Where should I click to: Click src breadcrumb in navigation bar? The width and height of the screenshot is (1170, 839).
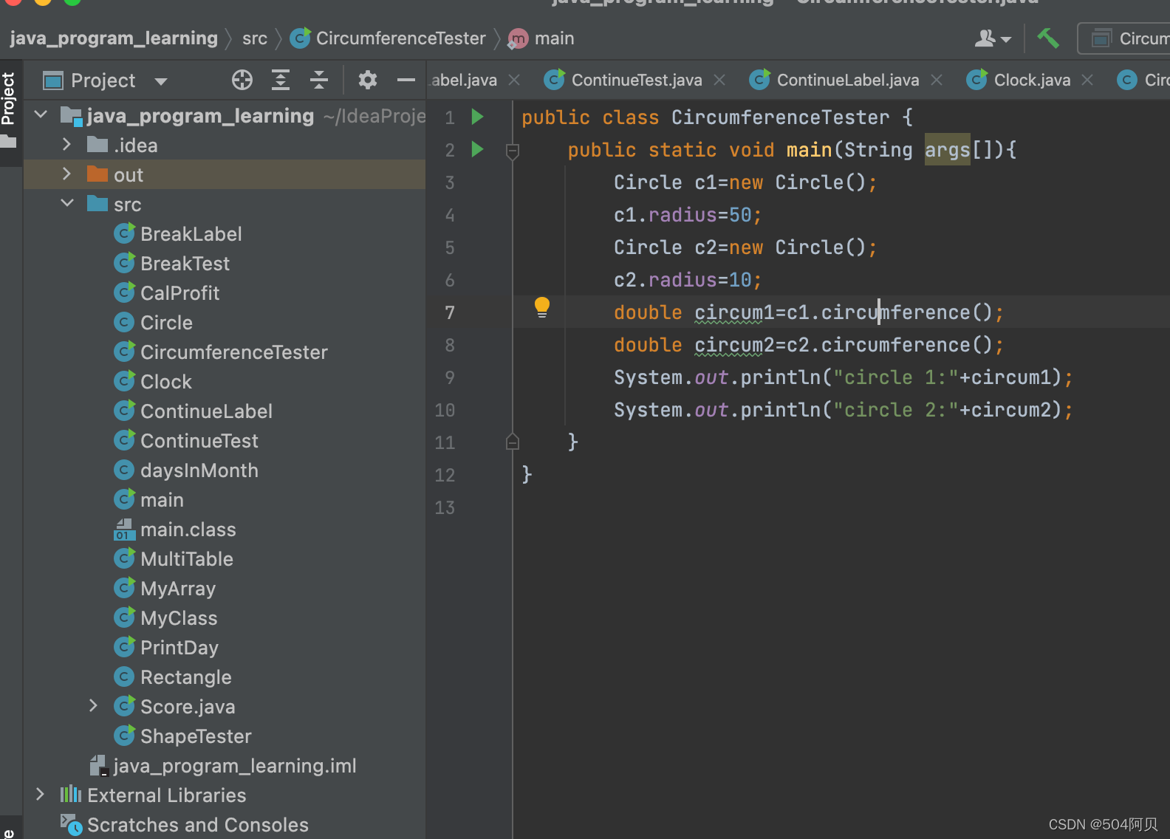(255, 38)
